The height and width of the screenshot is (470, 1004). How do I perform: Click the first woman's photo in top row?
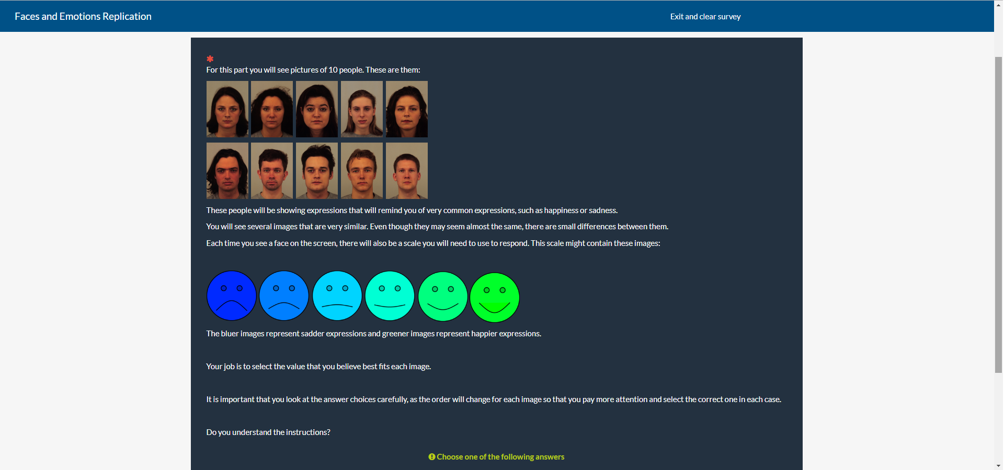pos(227,109)
